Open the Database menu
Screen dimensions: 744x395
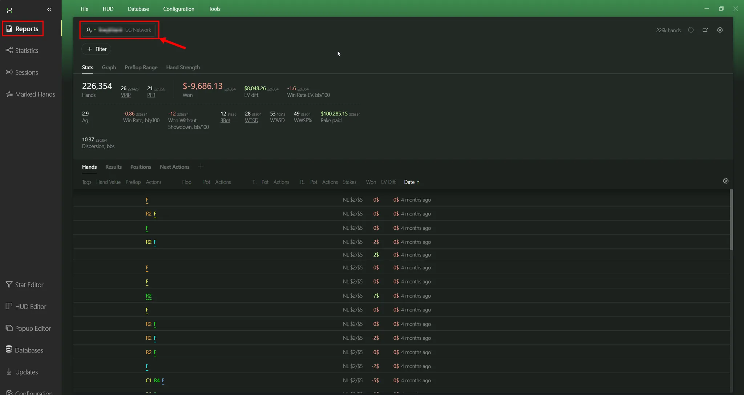pos(138,9)
